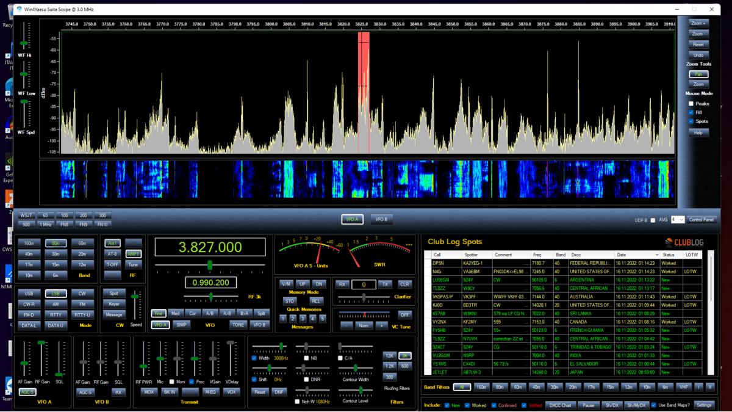Select 40m in the Band panel
The image size is (732, 412).
tap(29, 254)
